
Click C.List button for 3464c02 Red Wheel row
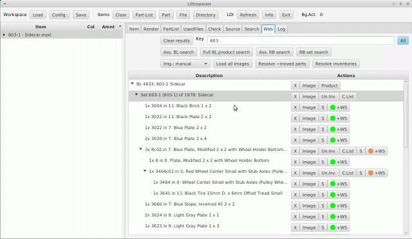348,173
